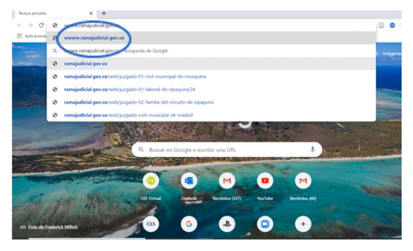Screen dimensions: 413x251
Task: Close the Nueva pestaña tab
Action: pyautogui.click(x=91, y=13)
